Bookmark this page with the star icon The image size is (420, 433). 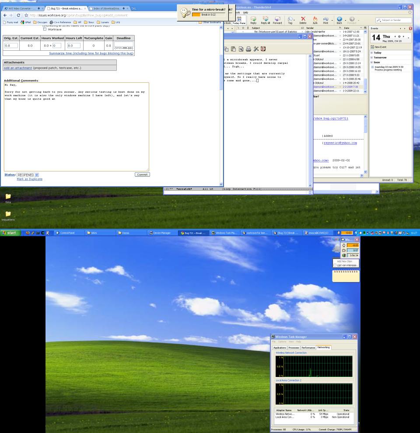(x=26, y=15)
